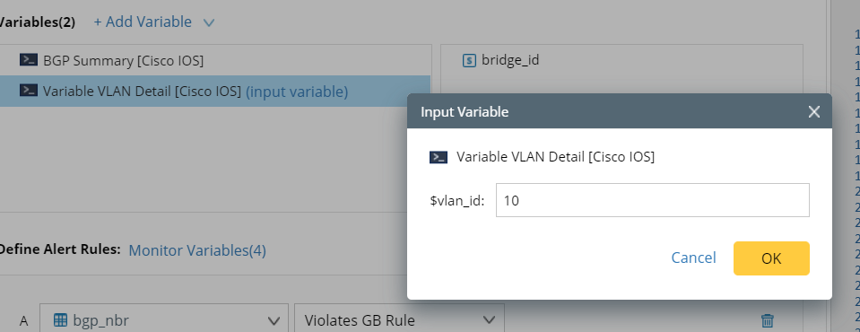Click the + Add Variable link
The width and height of the screenshot is (860, 332).
pyautogui.click(x=143, y=22)
